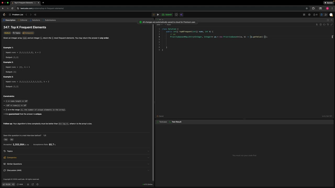Click the LeetCode logo icon
This screenshot has width=335, height=188.
click(x=4, y=15)
